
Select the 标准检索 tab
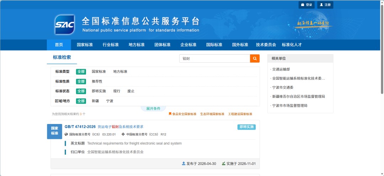point(62,57)
